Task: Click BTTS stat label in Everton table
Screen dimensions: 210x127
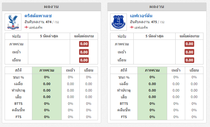Action: (x=124, y=104)
